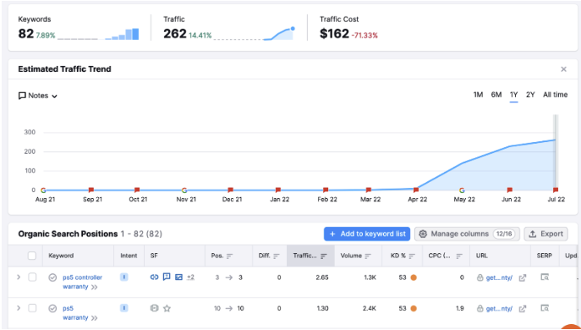Click the Traffic Cost value $162
This screenshot has width=581, height=330.
click(x=334, y=34)
